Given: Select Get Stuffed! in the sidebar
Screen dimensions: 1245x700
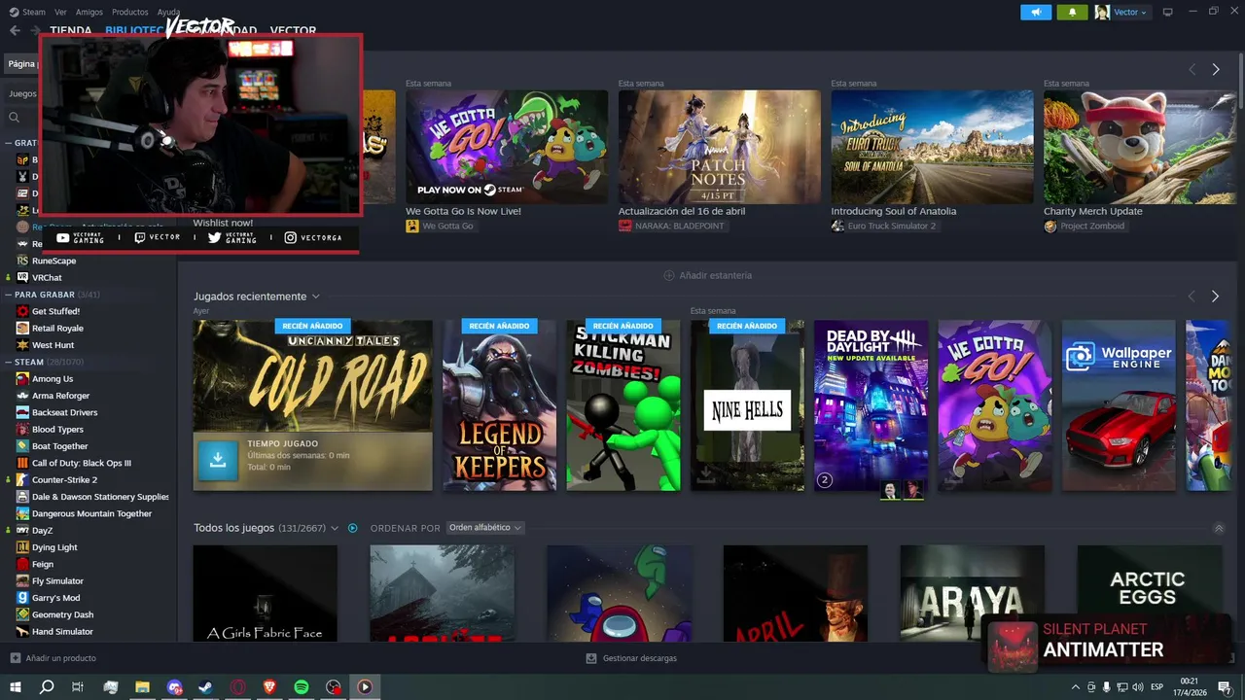Looking at the screenshot, I should click(x=55, y=311).
